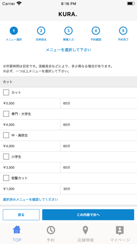Click the 戻る back button

tap(21, 215)
